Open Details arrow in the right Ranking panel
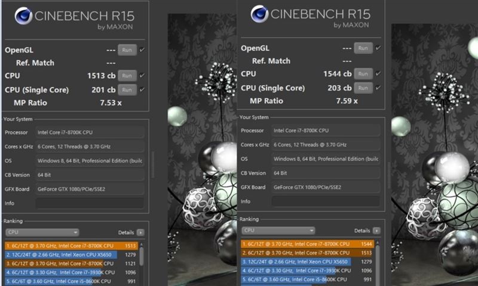Screen dimensions: 478x286 click(376, 231)
